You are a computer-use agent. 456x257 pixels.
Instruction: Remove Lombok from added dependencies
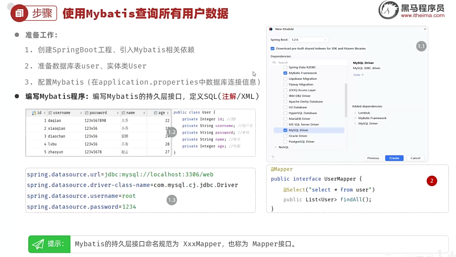355,113
